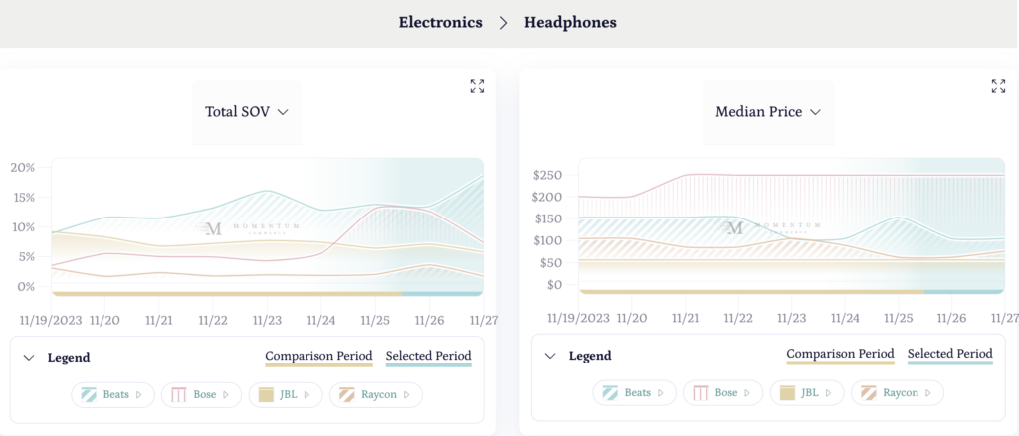
Task: Click the JBL swatch icon in SOV legend
Action: [x=266, y=394]
